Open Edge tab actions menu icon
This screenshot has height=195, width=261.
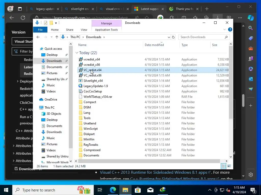[x=20, y=9]
